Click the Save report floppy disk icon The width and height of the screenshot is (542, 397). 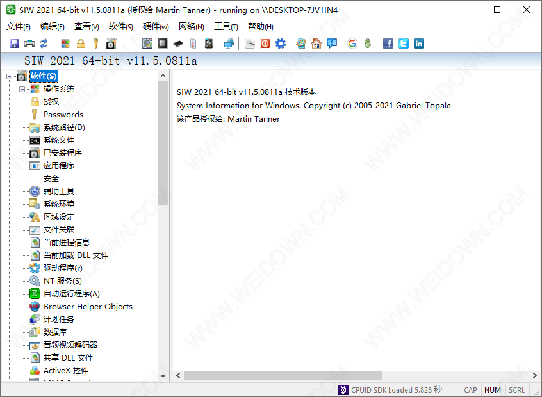point(14,44)
